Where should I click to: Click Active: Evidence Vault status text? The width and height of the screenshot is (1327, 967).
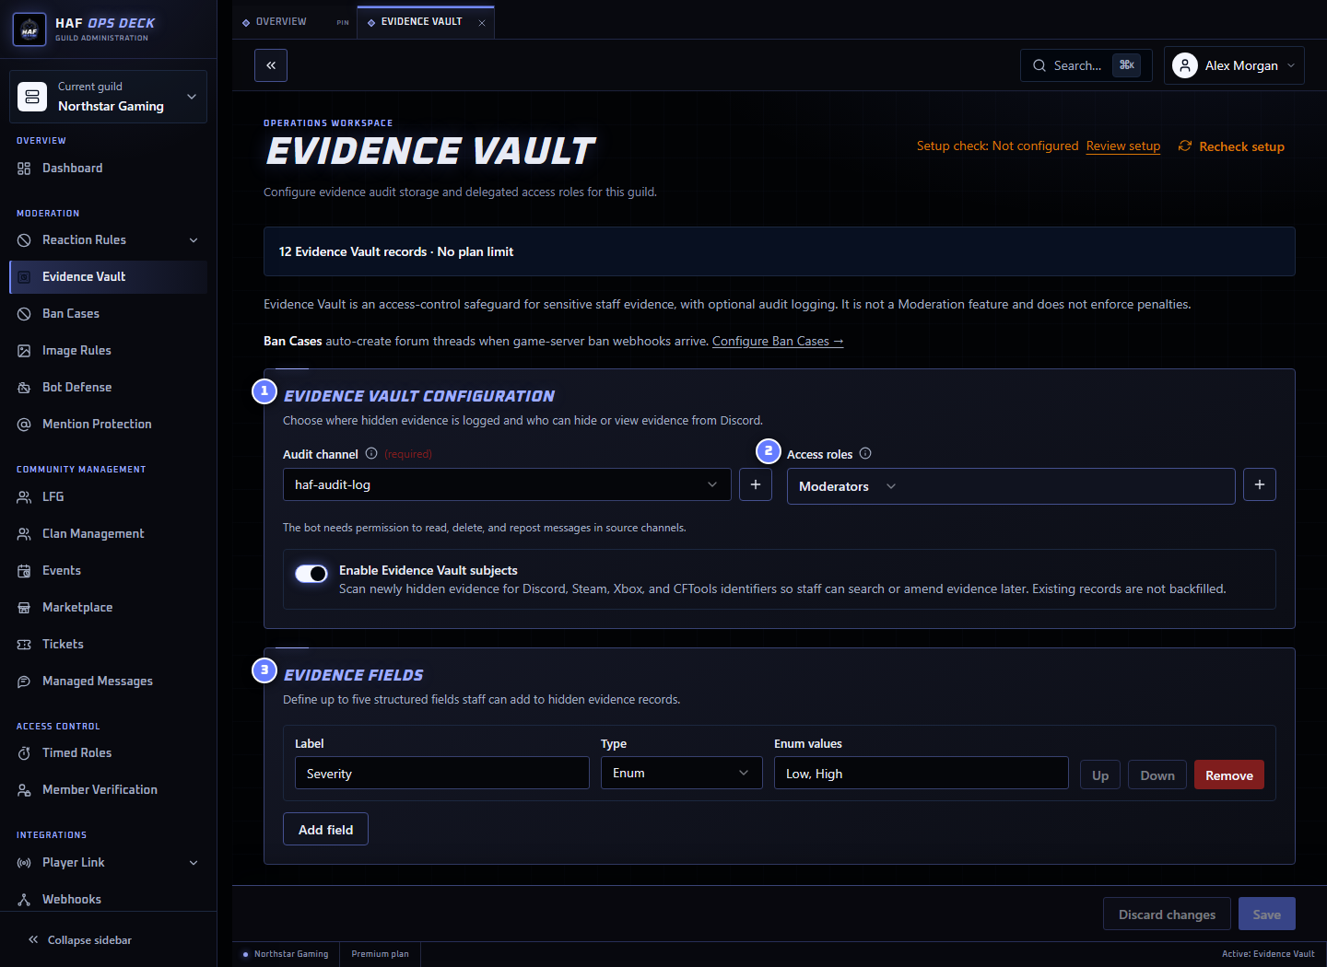(1268, 954)
